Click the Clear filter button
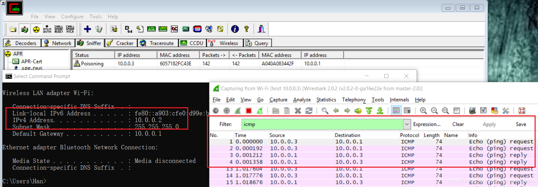The width and height of the screenshot is (538, 187). tap(458, 124)
